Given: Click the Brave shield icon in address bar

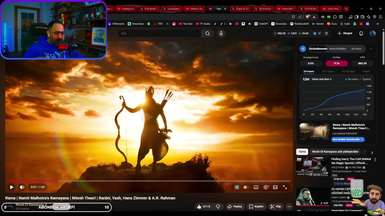Looking at the screenshot, I should click(x=307, y=17).
